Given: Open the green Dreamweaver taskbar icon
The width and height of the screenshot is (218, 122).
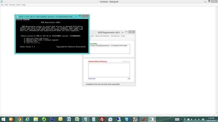Looking at the screenshot, I should (x=44, y=119).
